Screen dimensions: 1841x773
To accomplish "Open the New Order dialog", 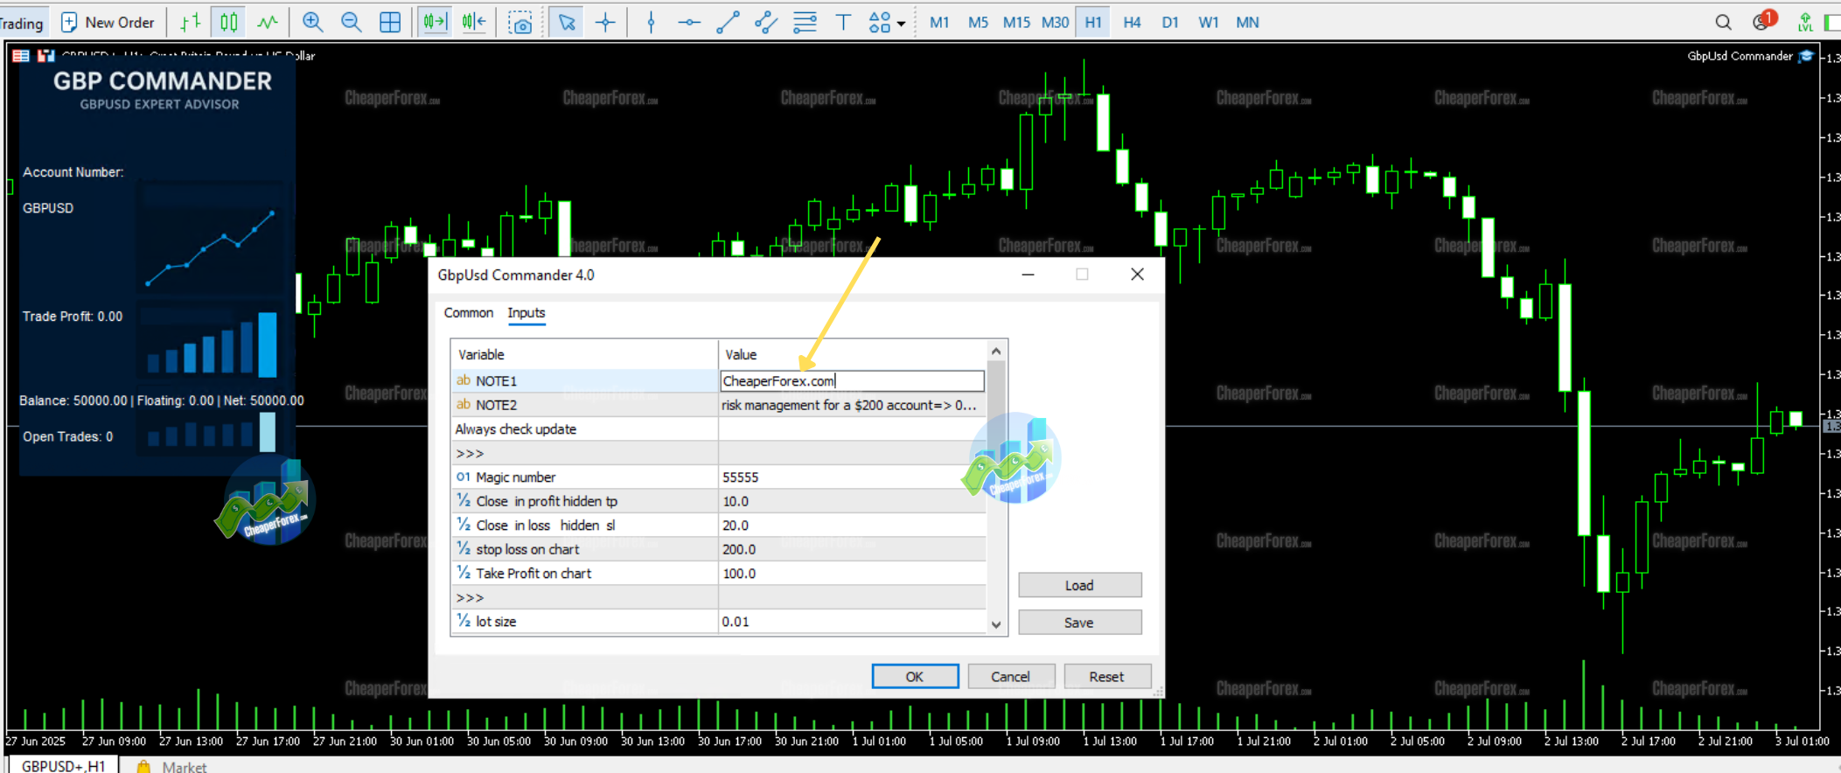I will (x=108, y=22).
